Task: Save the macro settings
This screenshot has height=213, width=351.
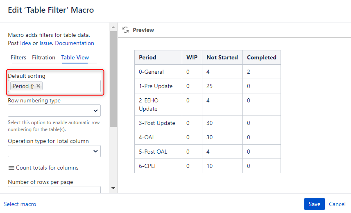Action: (314, 204)
